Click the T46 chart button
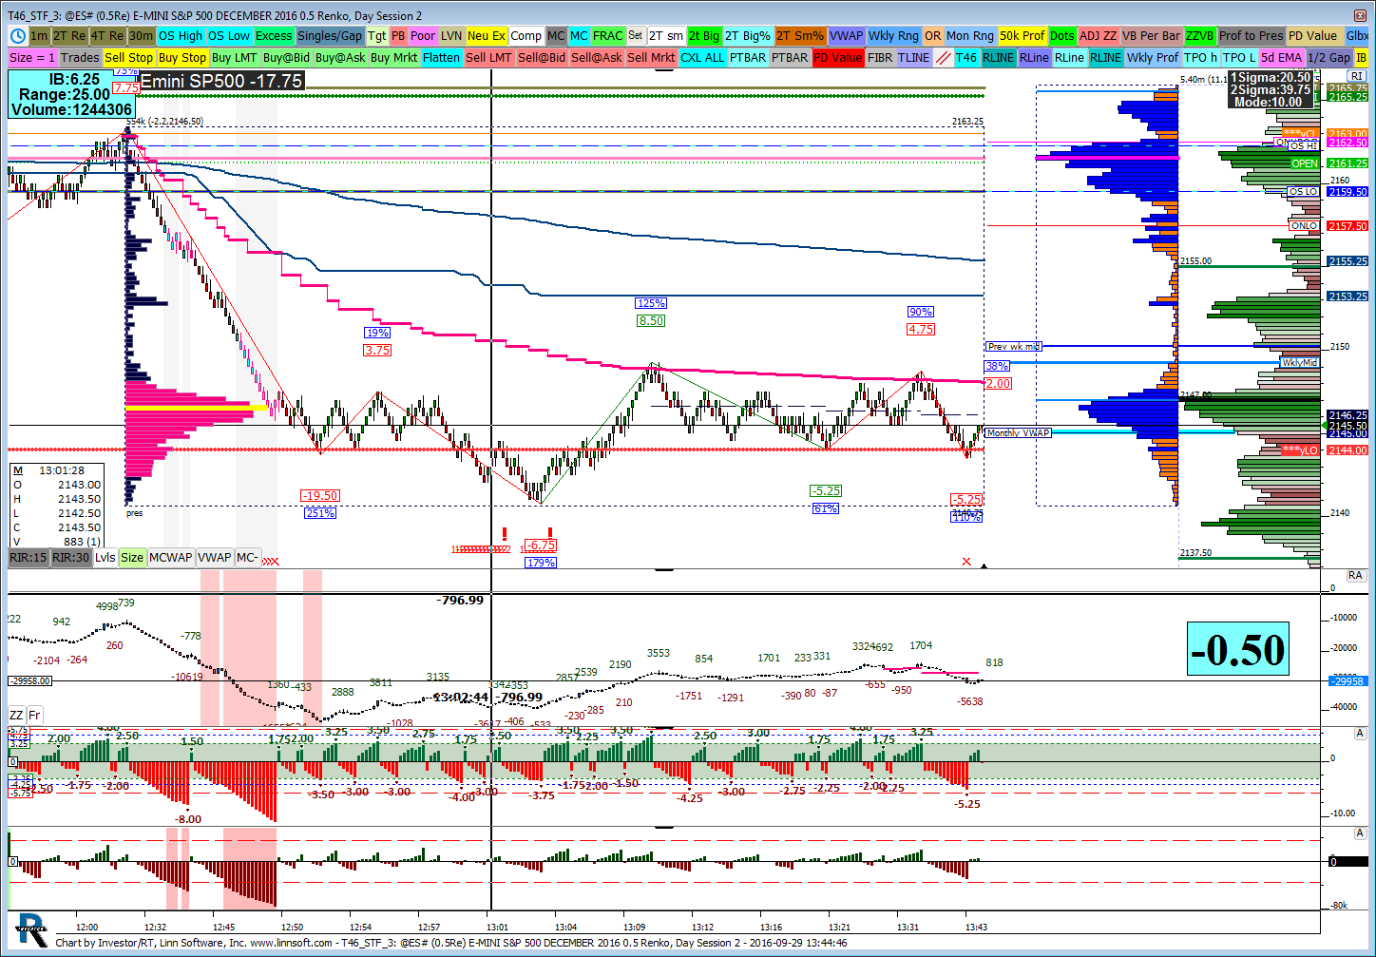Image resolution: width=1376 pixels, height=957 pixels. coord(966,58)
